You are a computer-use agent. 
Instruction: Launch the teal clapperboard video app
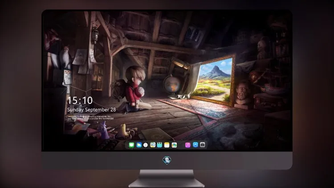[x=159, y=145]
